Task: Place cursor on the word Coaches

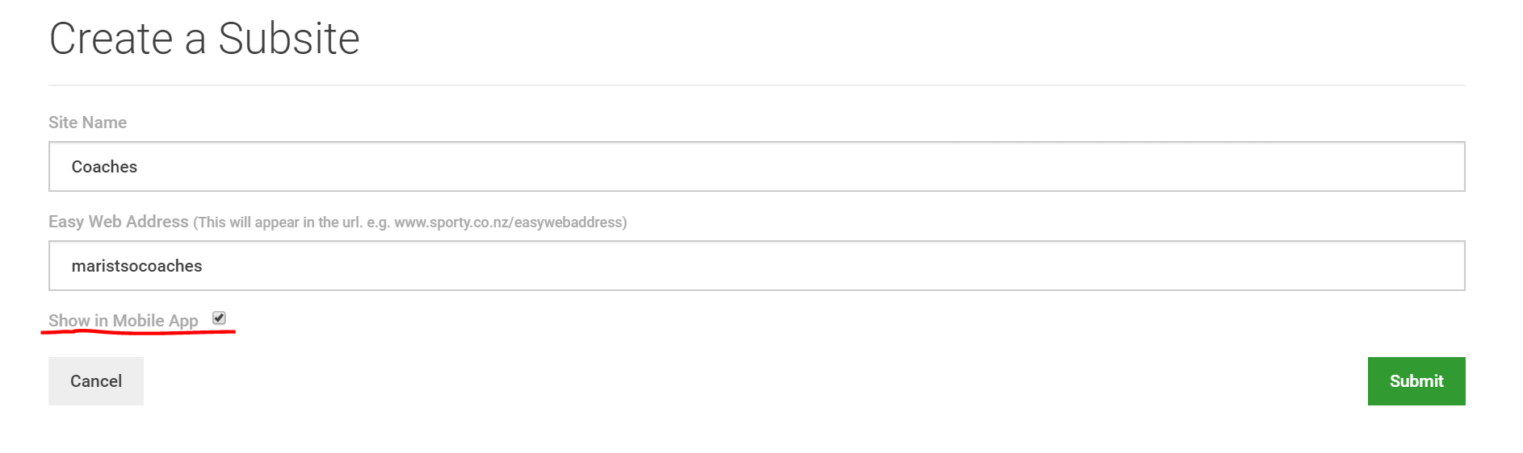Action: pos(104,167)
